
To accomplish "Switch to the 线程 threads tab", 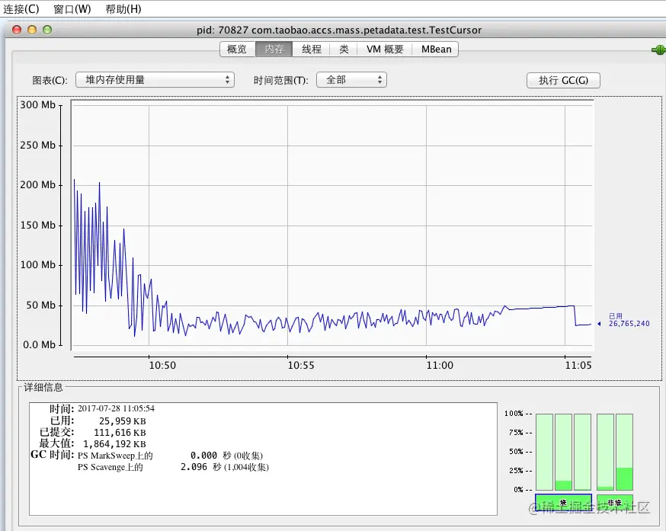I will point(312,50).
